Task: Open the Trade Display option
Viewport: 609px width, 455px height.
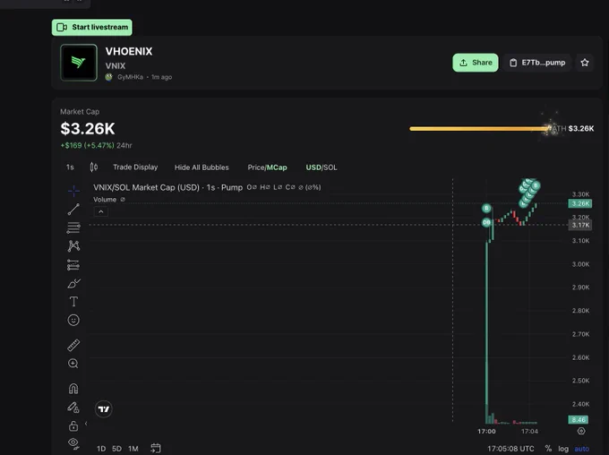Action: click(135, 167)
